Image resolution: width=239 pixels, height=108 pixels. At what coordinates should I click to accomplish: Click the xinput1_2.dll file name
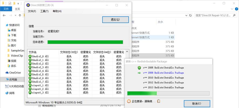tap(40, 89)
